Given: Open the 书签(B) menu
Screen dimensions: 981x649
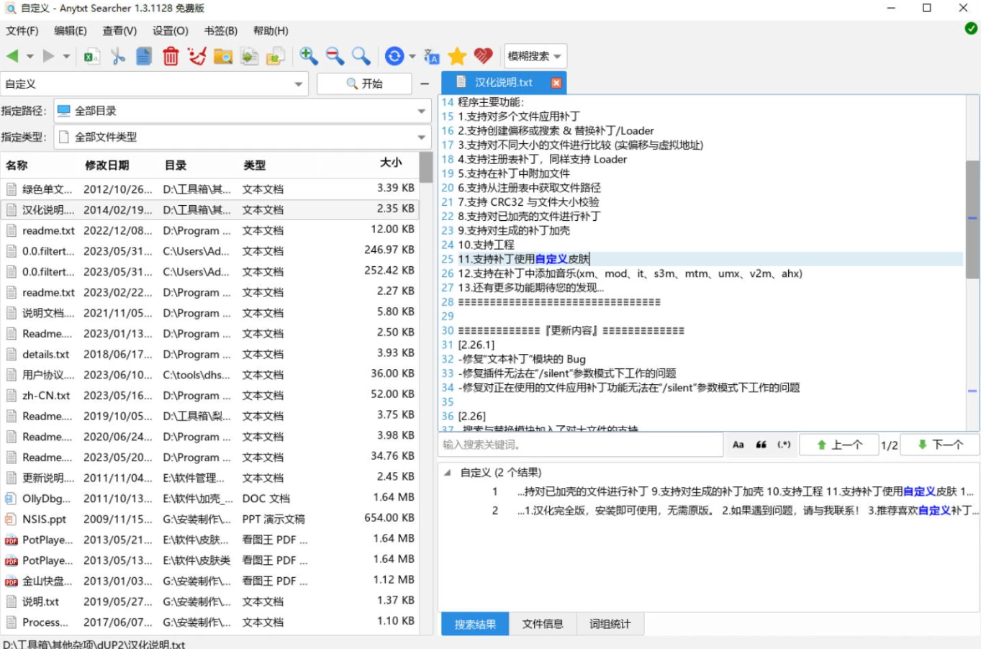Looking at the screenshot, I should (x=220, y=31).
